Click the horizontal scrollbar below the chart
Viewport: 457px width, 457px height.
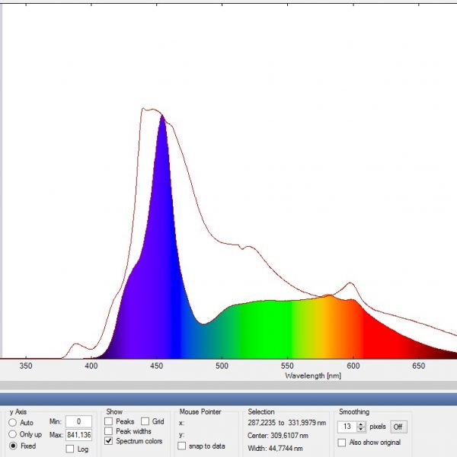(x=228, y=385)
